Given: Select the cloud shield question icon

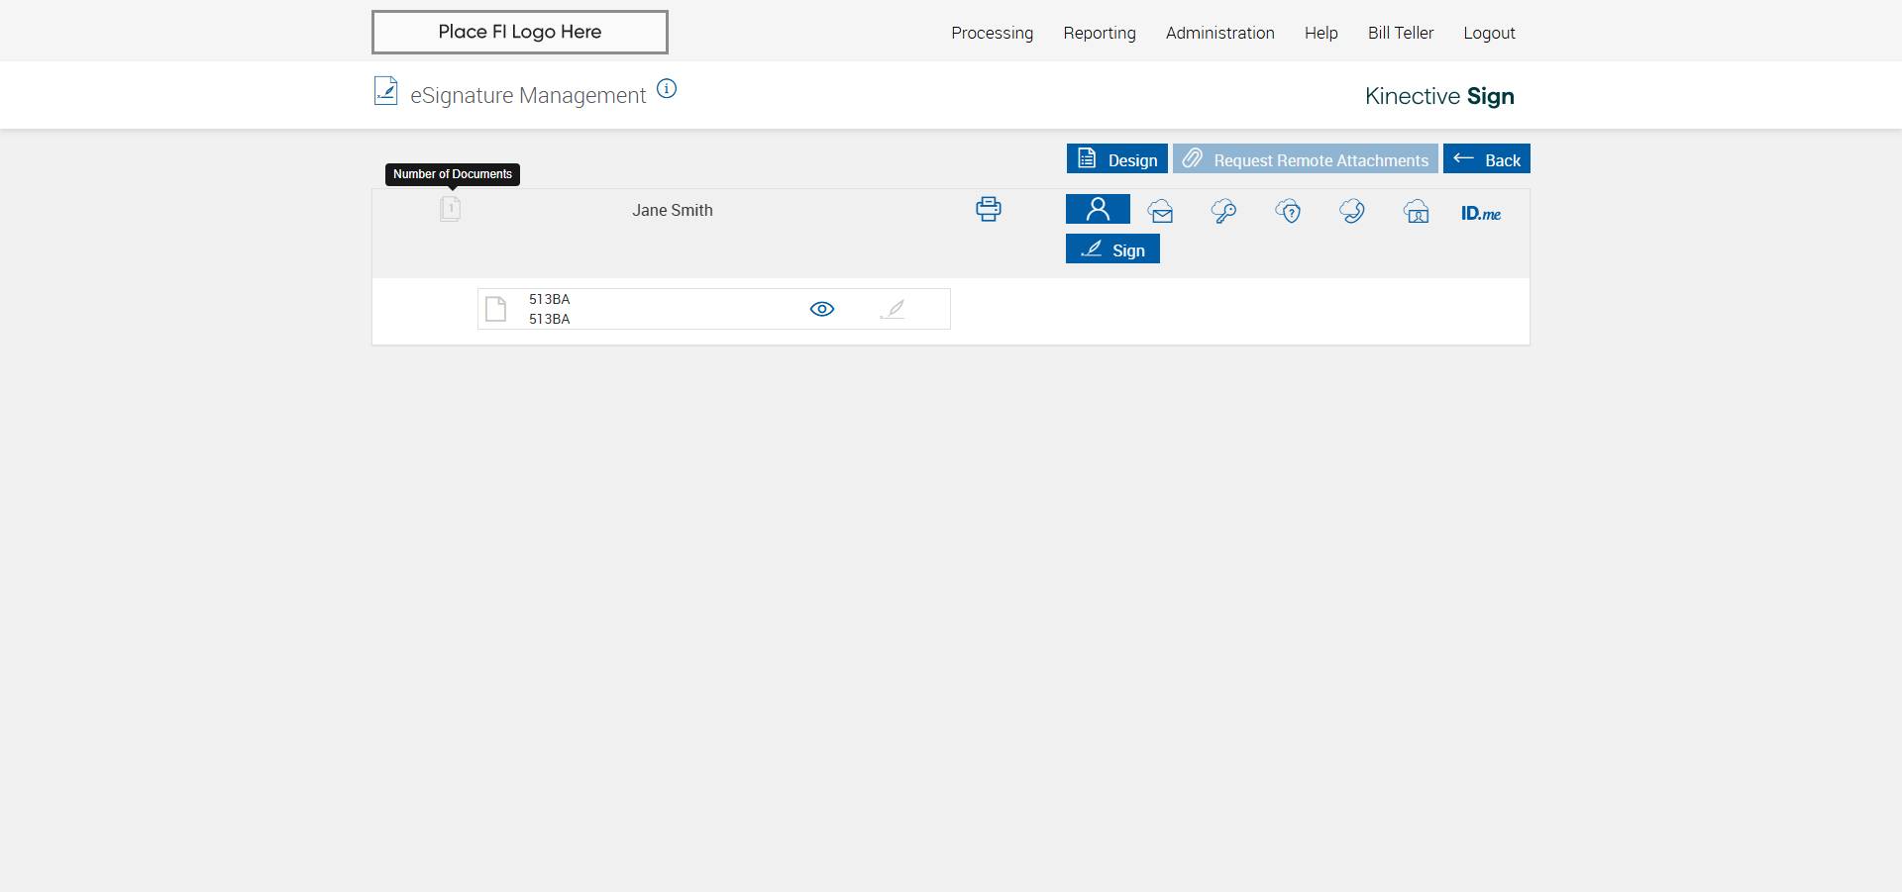Looking at the screenshot, I should click(1289, 211).
